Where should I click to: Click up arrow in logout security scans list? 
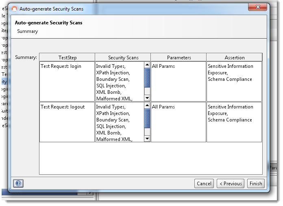click(147, 106)
